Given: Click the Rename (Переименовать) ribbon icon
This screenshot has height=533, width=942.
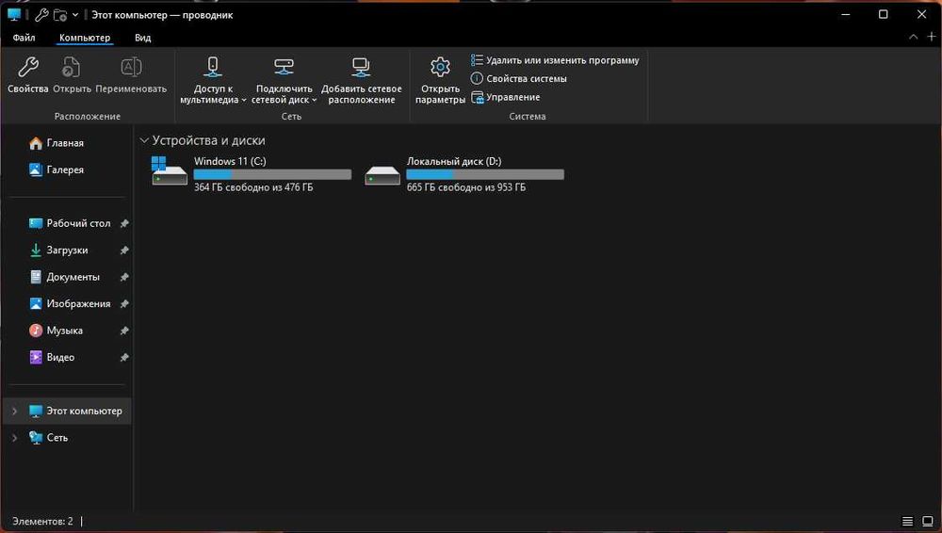Looking at the screenshot, I should coord(131,67).
